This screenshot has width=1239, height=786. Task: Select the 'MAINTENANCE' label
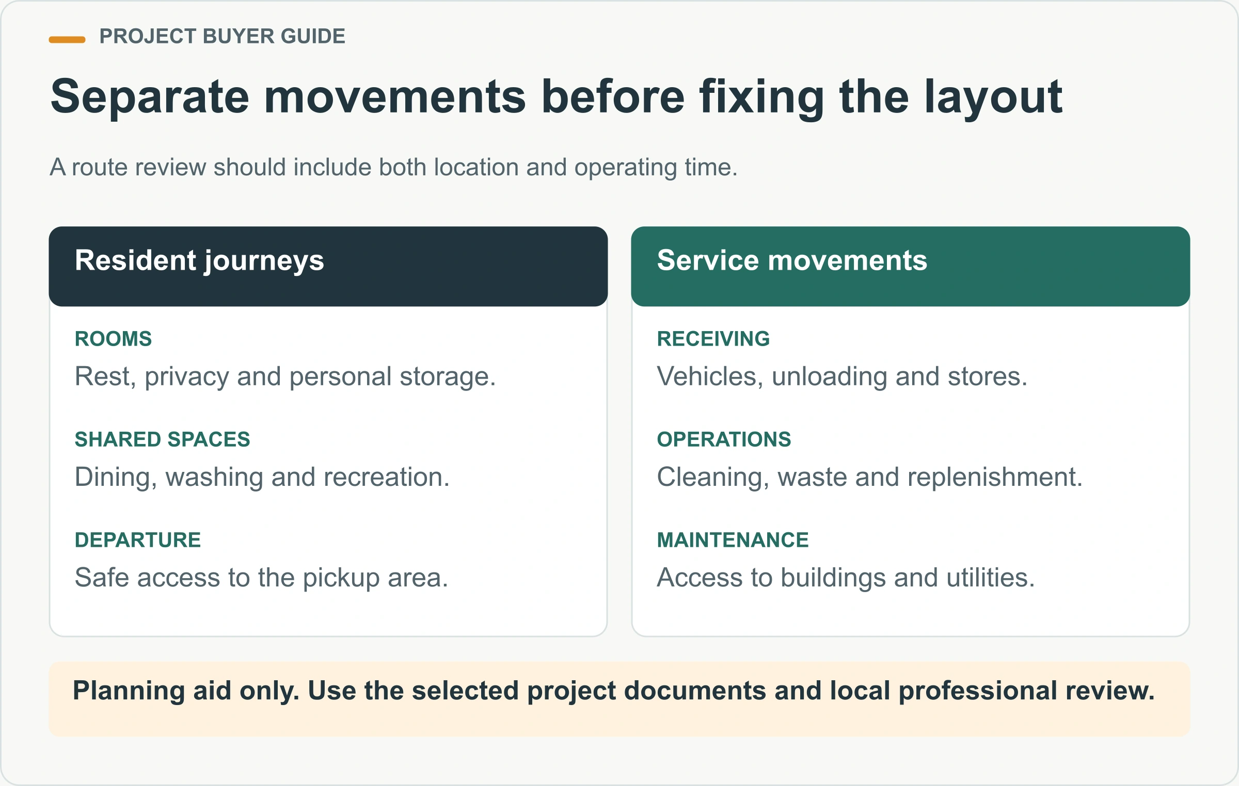coord(733,540)
